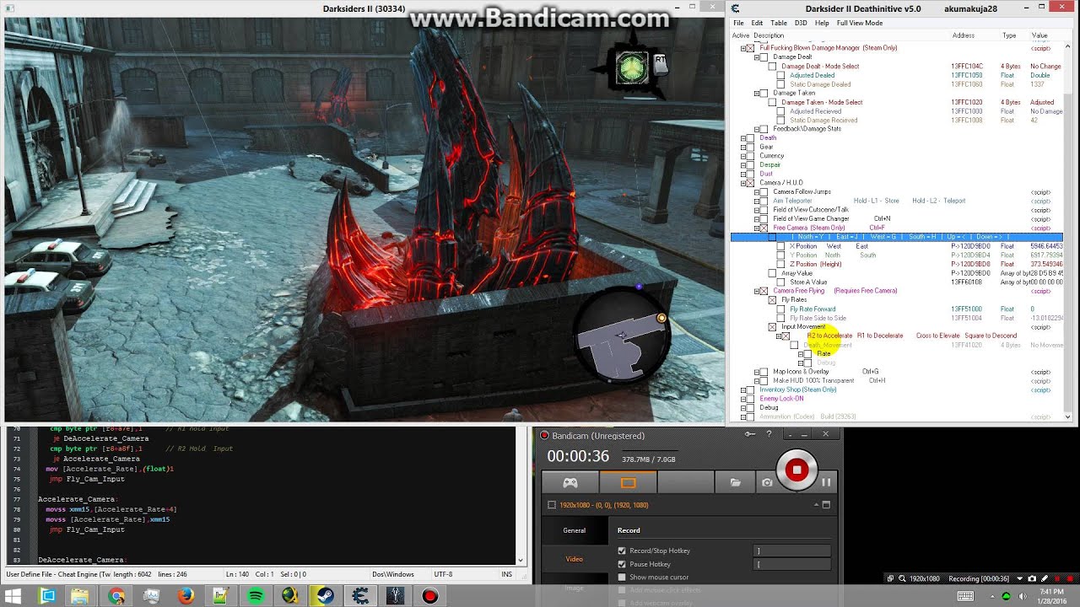Select Bandicam's game recording mode gamepad icon

570,482
